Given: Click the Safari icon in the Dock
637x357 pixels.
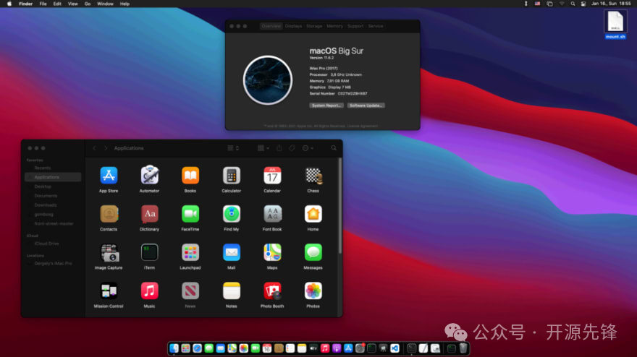Looking at the screenshot, I should [197, 348].
